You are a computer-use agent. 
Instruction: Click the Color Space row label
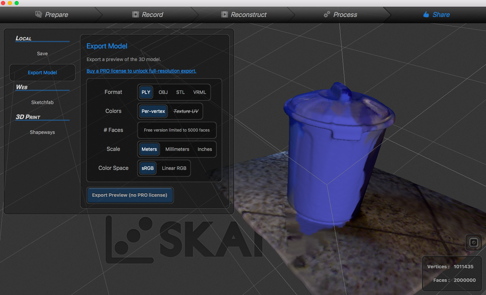pyautogui.click(x=113, y=168)
